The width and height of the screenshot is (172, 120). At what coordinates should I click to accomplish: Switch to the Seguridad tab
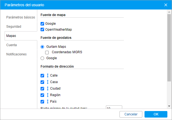14,27
